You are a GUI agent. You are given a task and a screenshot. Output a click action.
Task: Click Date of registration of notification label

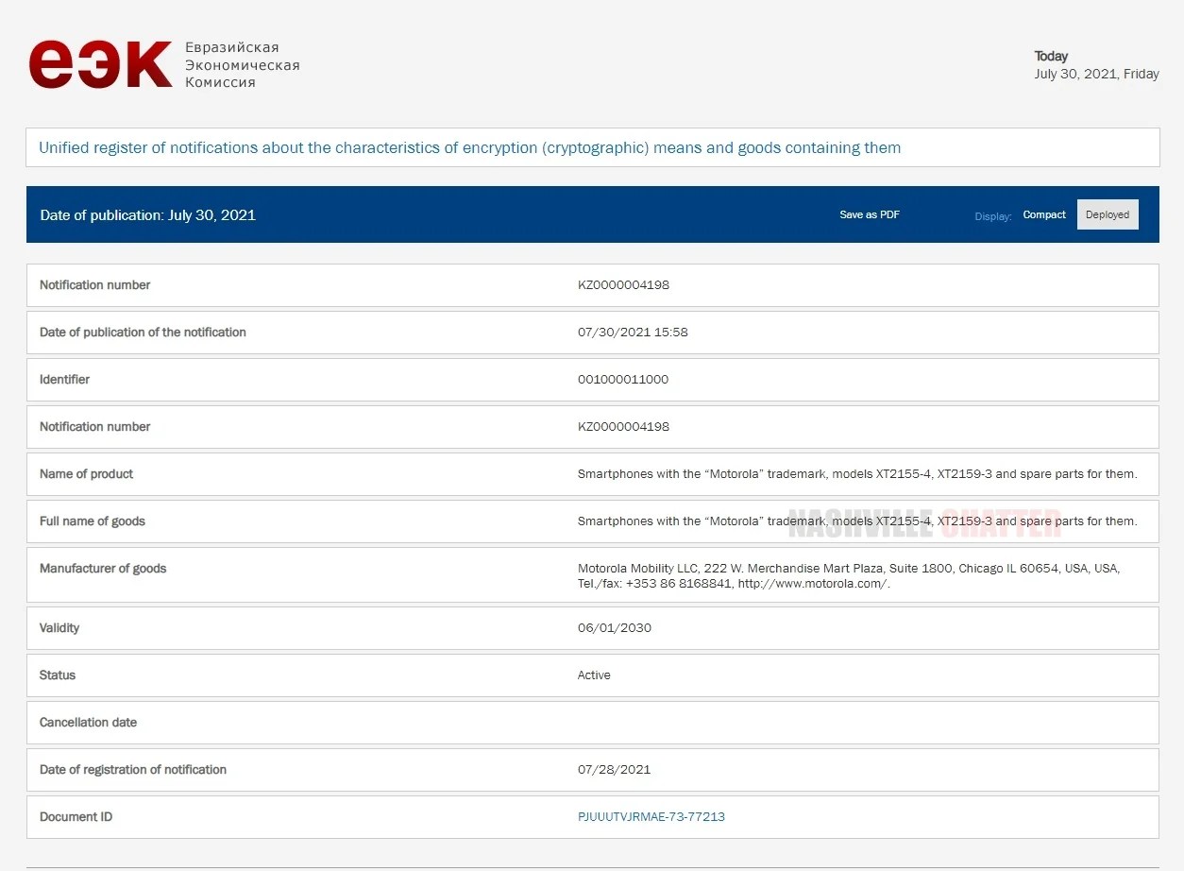pyautogui.click(x=133, y=769)
